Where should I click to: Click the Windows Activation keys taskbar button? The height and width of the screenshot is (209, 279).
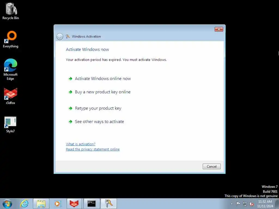click(109, 204)
